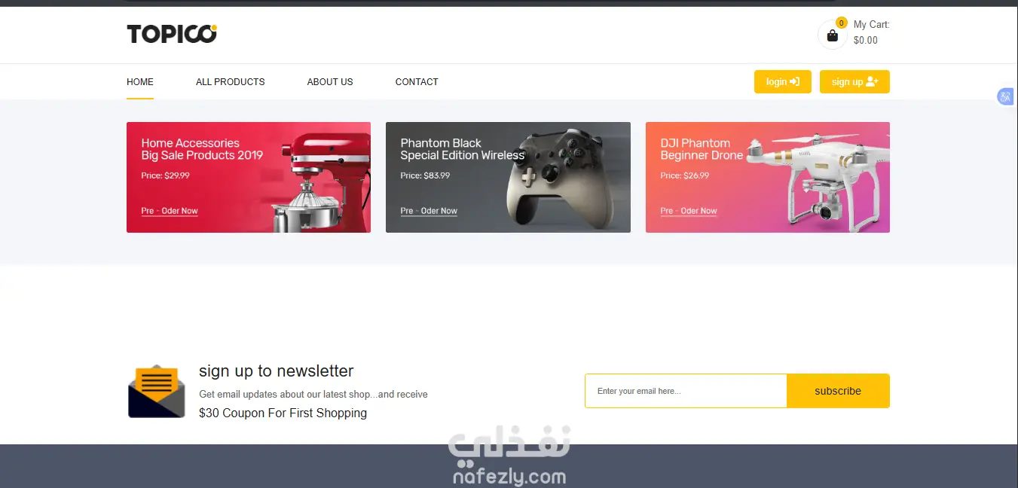Focus the newsletter email input field
Screen dimensions: 1018x488
pyautogui.click(x=686, y=391)
